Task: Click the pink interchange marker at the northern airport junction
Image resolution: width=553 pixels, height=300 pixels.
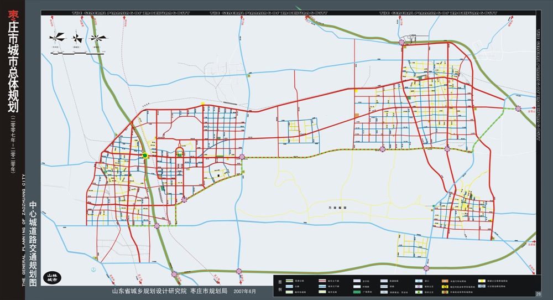Action: [x=401, y=43]
